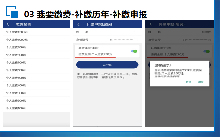Screen dimensions: 220x137
Task: Click the 身份证号 row in middle screen
Action: point(107,40)
